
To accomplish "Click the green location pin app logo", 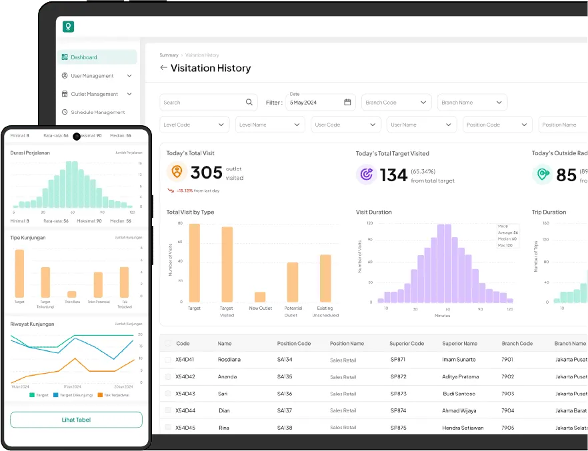I will click(68, 27).
